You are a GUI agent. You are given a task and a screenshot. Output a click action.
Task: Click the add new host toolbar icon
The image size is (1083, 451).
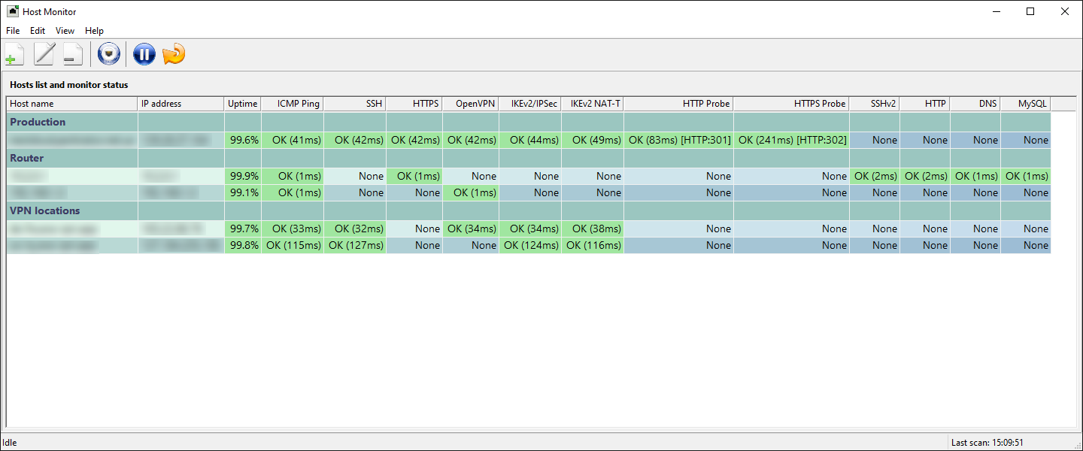click(x=14, y=54)
